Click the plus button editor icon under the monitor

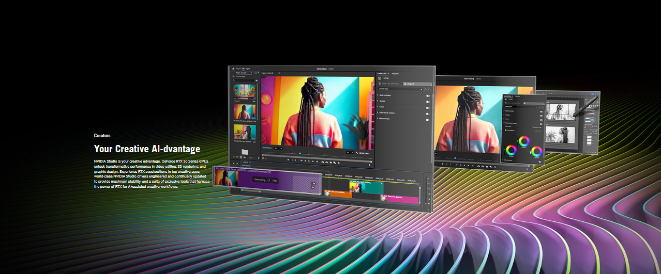point(369,165)
